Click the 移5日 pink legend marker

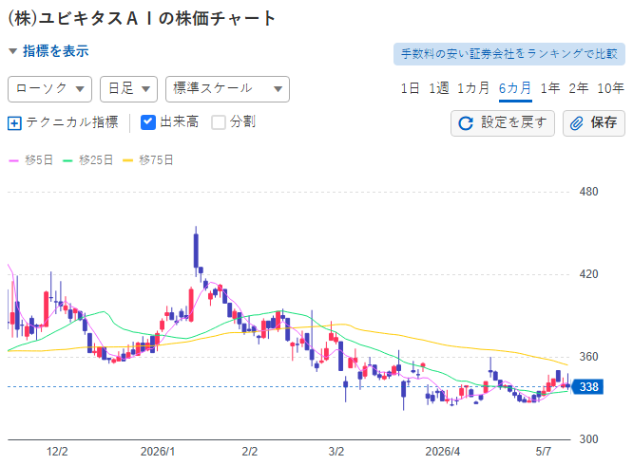13,160
